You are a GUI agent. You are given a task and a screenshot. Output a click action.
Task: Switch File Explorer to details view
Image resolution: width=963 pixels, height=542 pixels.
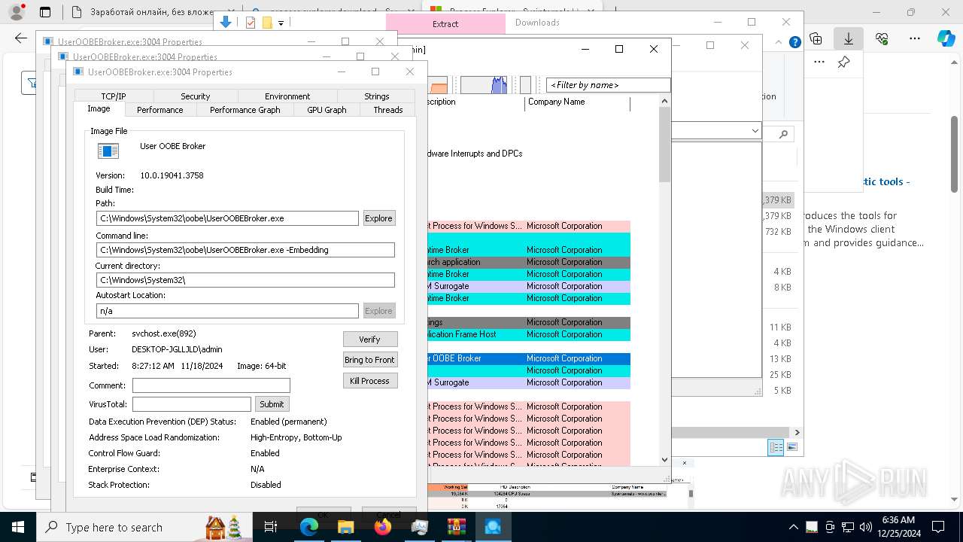776,448
